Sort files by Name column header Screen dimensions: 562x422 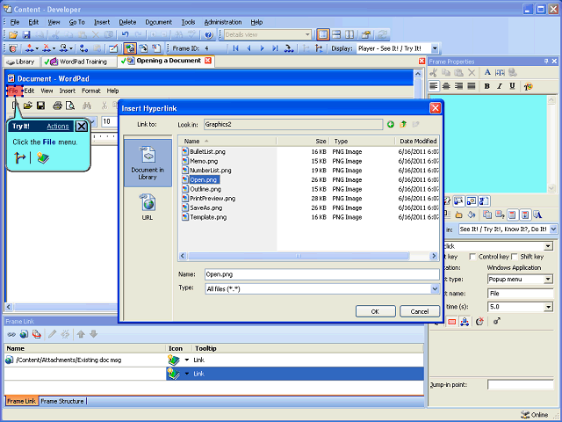pos(227,141)
